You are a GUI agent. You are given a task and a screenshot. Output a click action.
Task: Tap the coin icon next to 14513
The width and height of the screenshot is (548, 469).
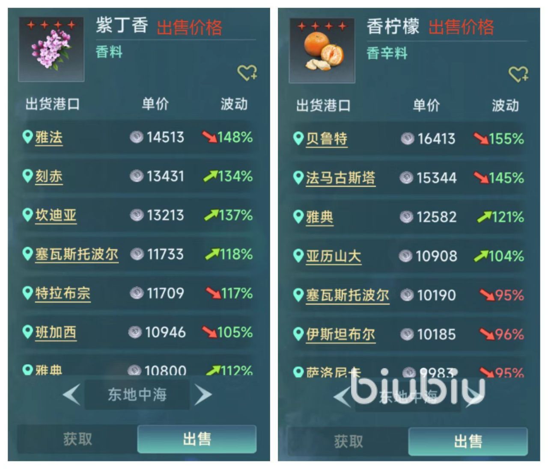137,137
